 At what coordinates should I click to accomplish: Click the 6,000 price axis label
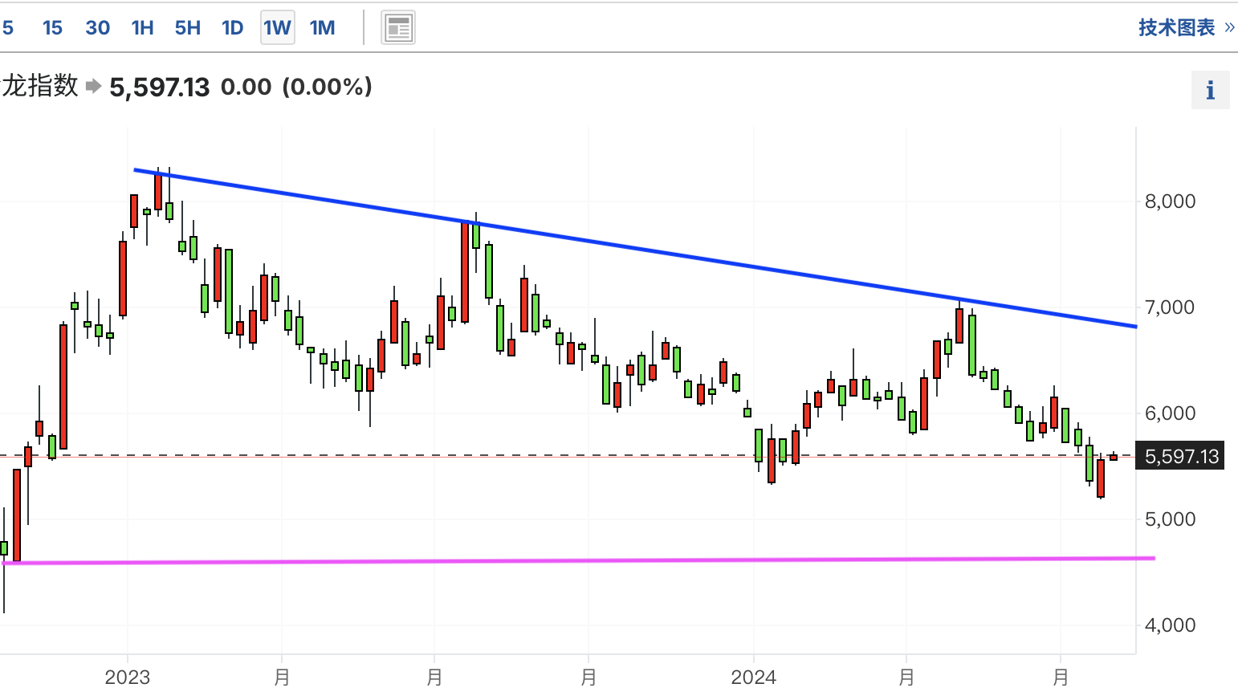tap(1170, 413)
